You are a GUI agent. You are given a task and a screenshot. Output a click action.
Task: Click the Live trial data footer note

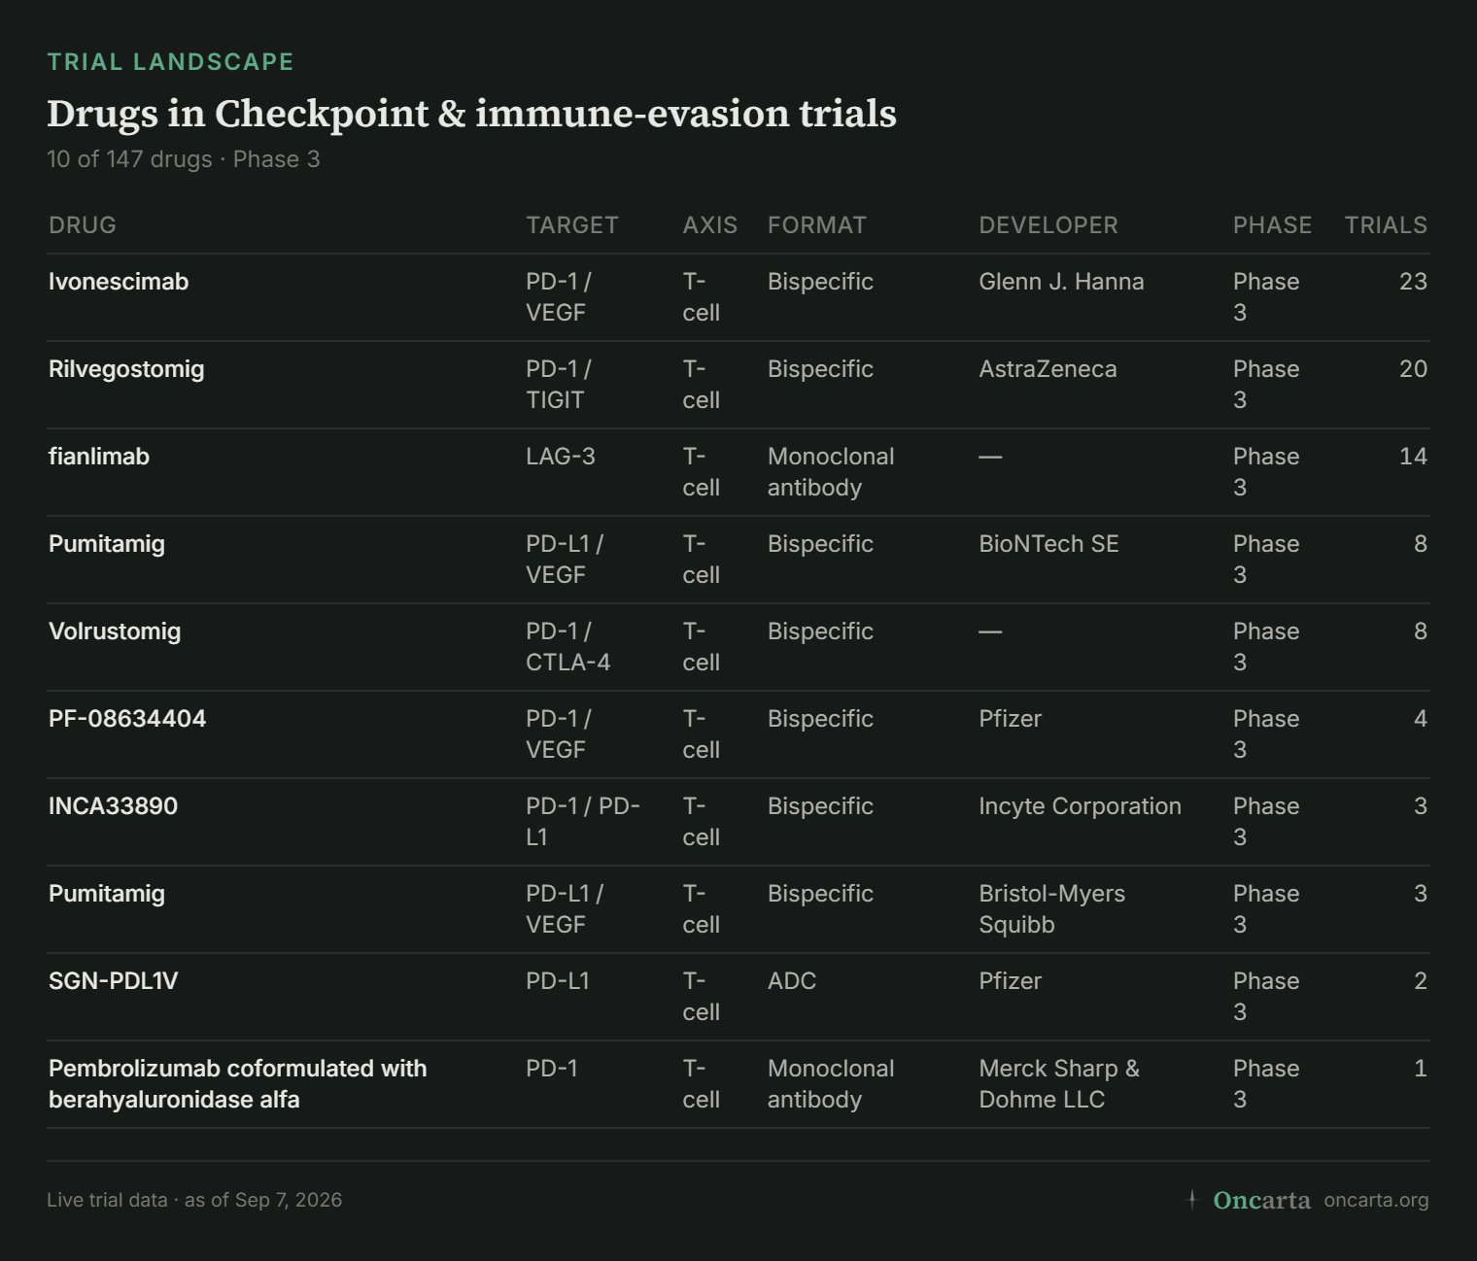194,1200
